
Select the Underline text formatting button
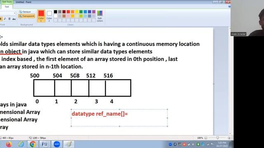pyautogui.click(x=9, y=19)
